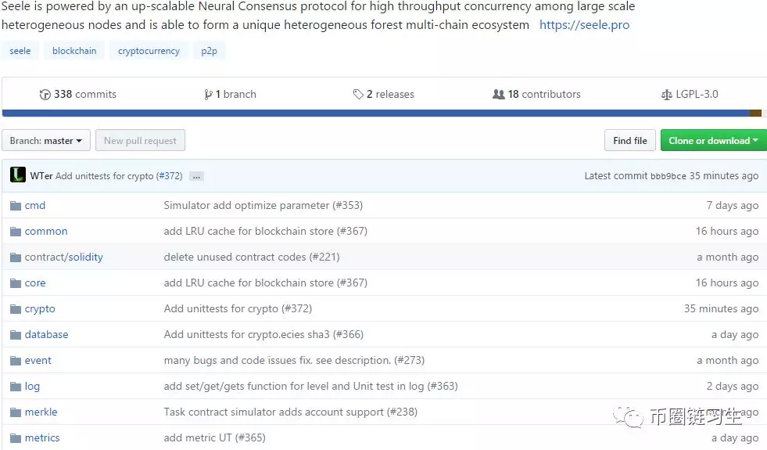Click the contract/solidity folder icon
This screenshot has height=450, width=767.
pos(16,257)
